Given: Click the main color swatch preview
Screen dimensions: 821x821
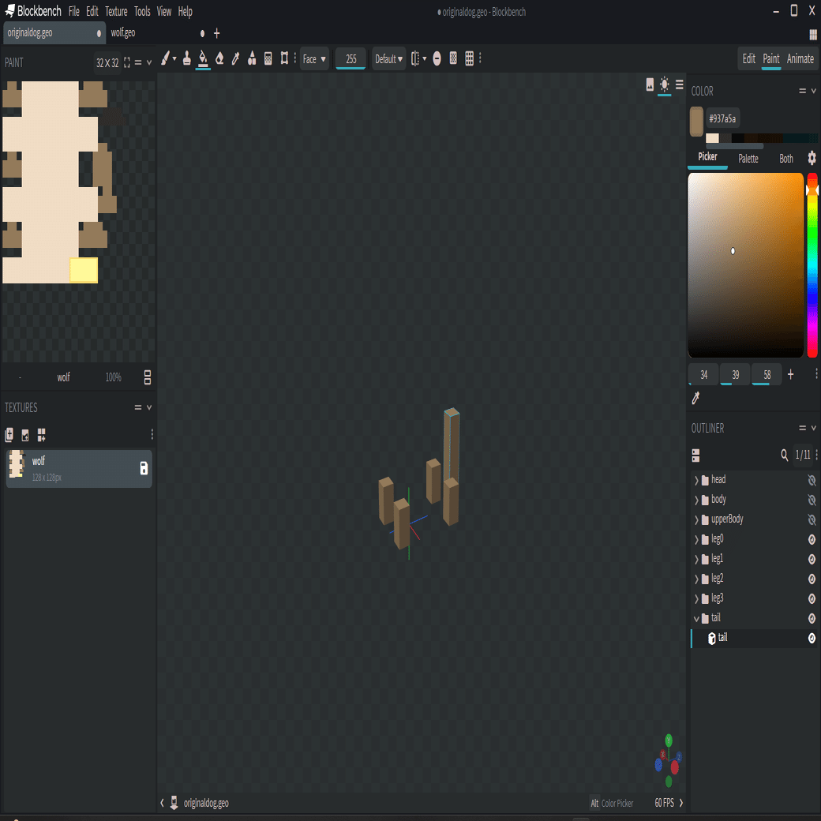Looking at the screenshot, I should (696, 122).
